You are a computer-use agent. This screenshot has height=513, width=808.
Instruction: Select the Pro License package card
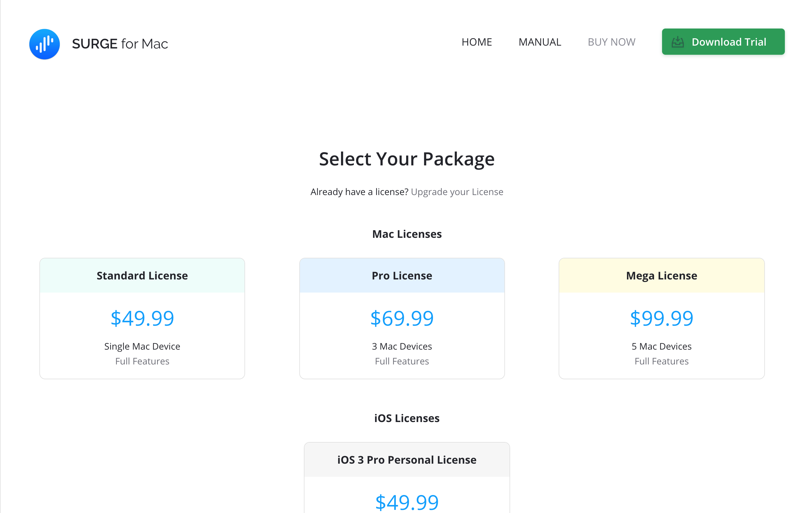tap(402, 275)
